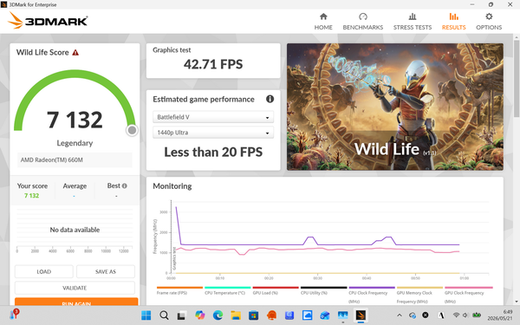Click the battery tray icon
This screenshot has height=325, width=520.
477,315
